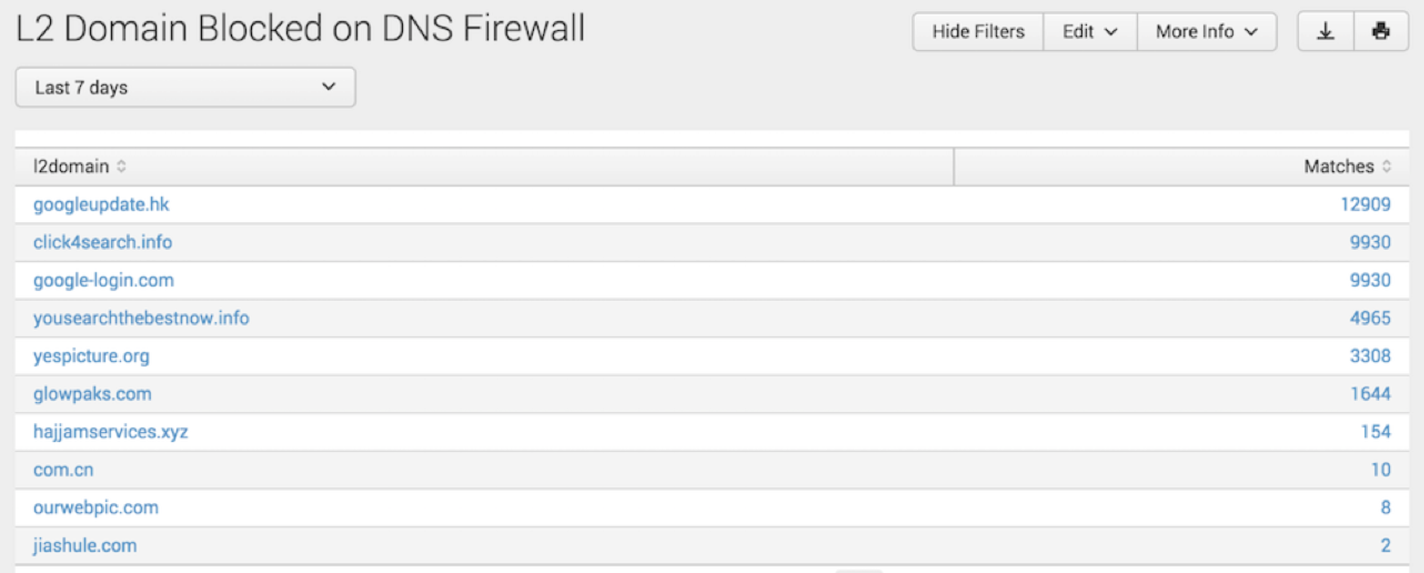This screenshot has height=573, width=1424.
Task: Click the download export icon
Action: pos(1325,31)
